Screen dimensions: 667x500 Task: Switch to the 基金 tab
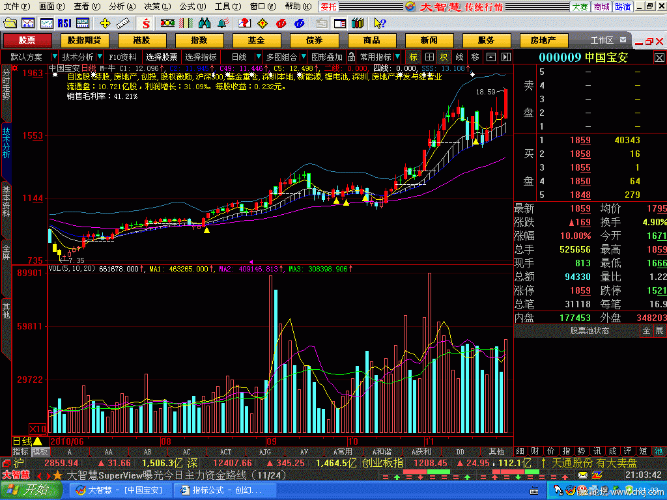[257, 40]
